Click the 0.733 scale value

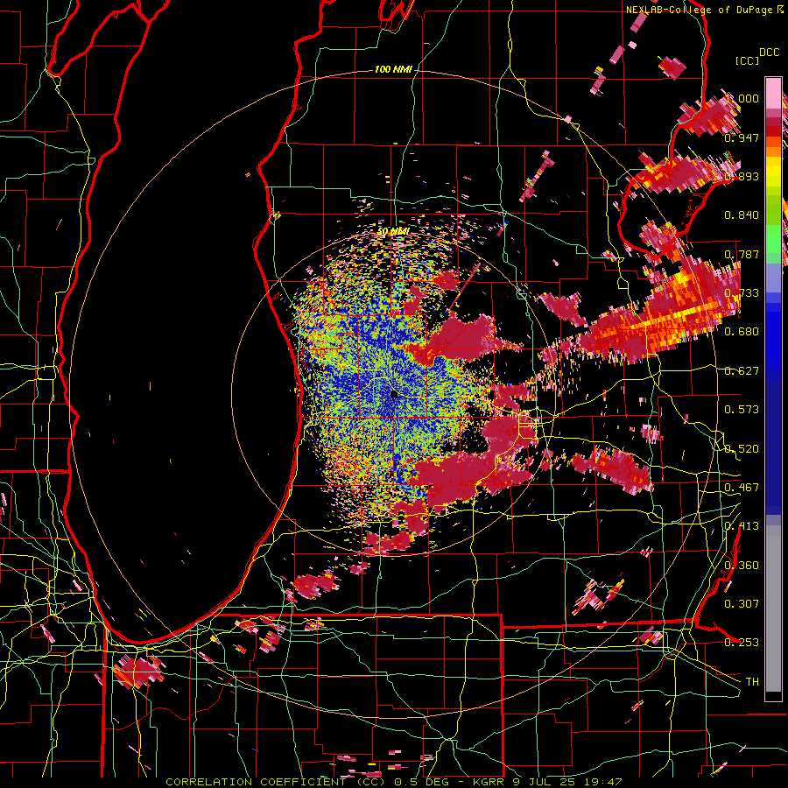742,293
